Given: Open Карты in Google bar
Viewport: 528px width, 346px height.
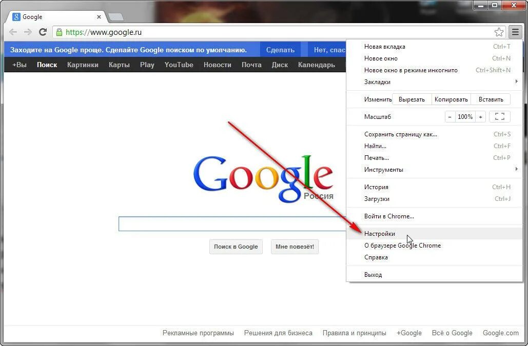Looking at the screenshot, I should (x=119, y=65).
